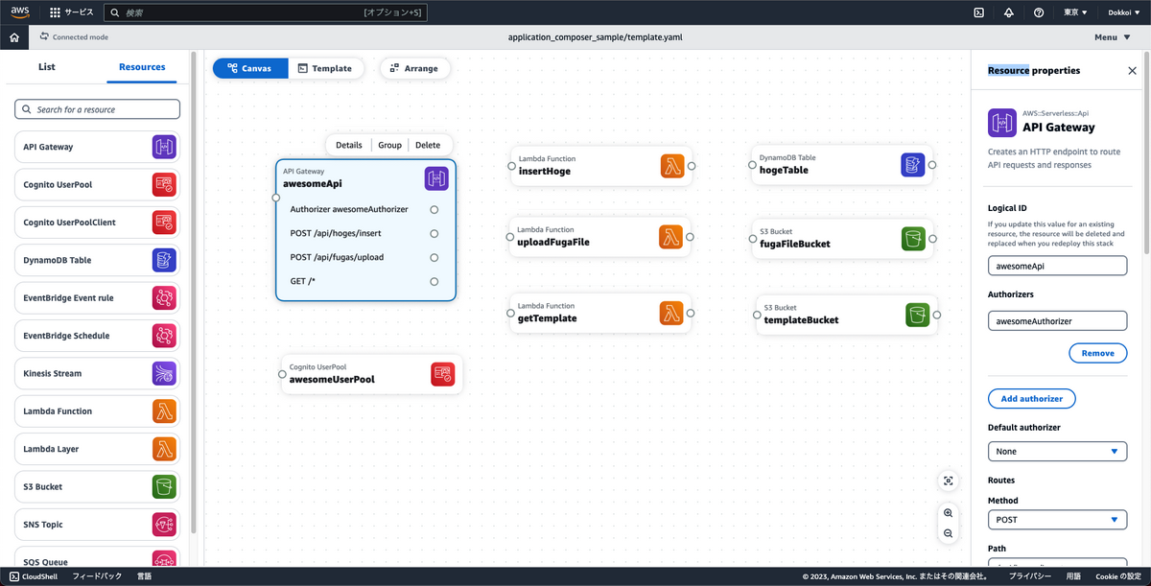The width and height of the screenshot is (1151, 586).
Task: Select the hogeTable DynamoDB card icon
Action: coord(913,165)
